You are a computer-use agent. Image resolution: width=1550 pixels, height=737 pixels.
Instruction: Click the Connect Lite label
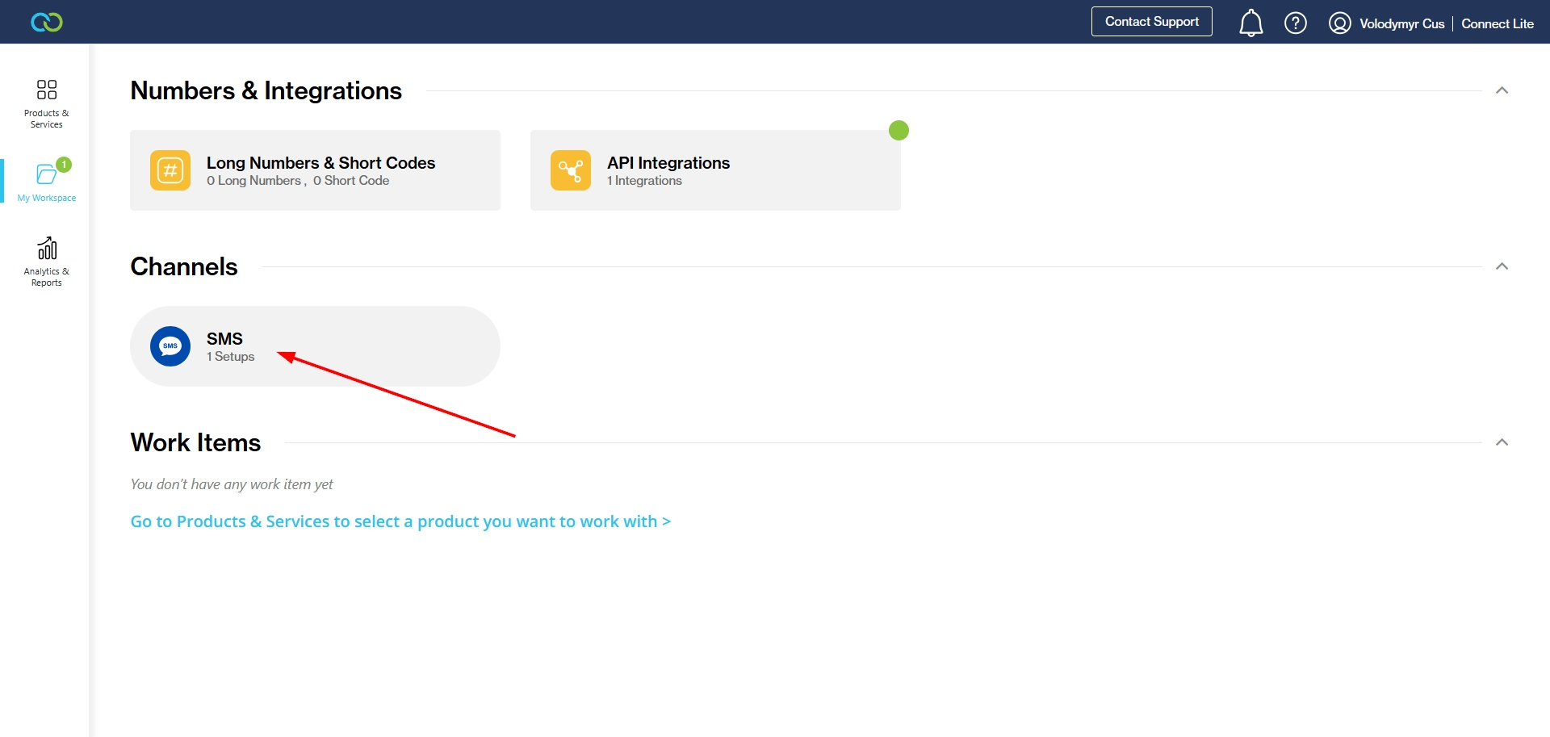click(1497, 23)
